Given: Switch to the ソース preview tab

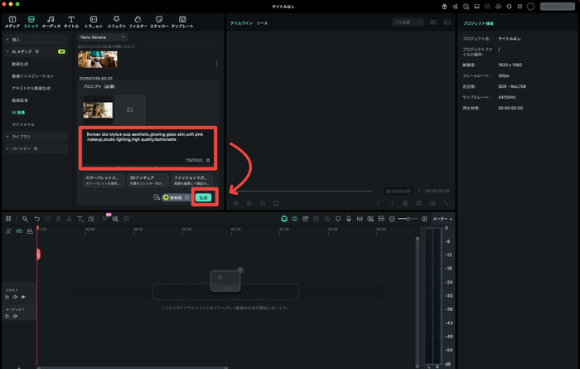Looking at the screenshot, I should point(262,23).
